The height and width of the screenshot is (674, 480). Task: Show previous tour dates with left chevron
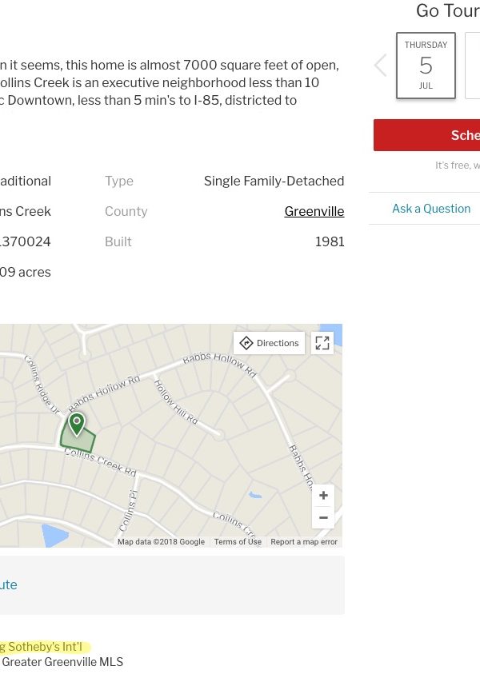[x=380, y=66]
